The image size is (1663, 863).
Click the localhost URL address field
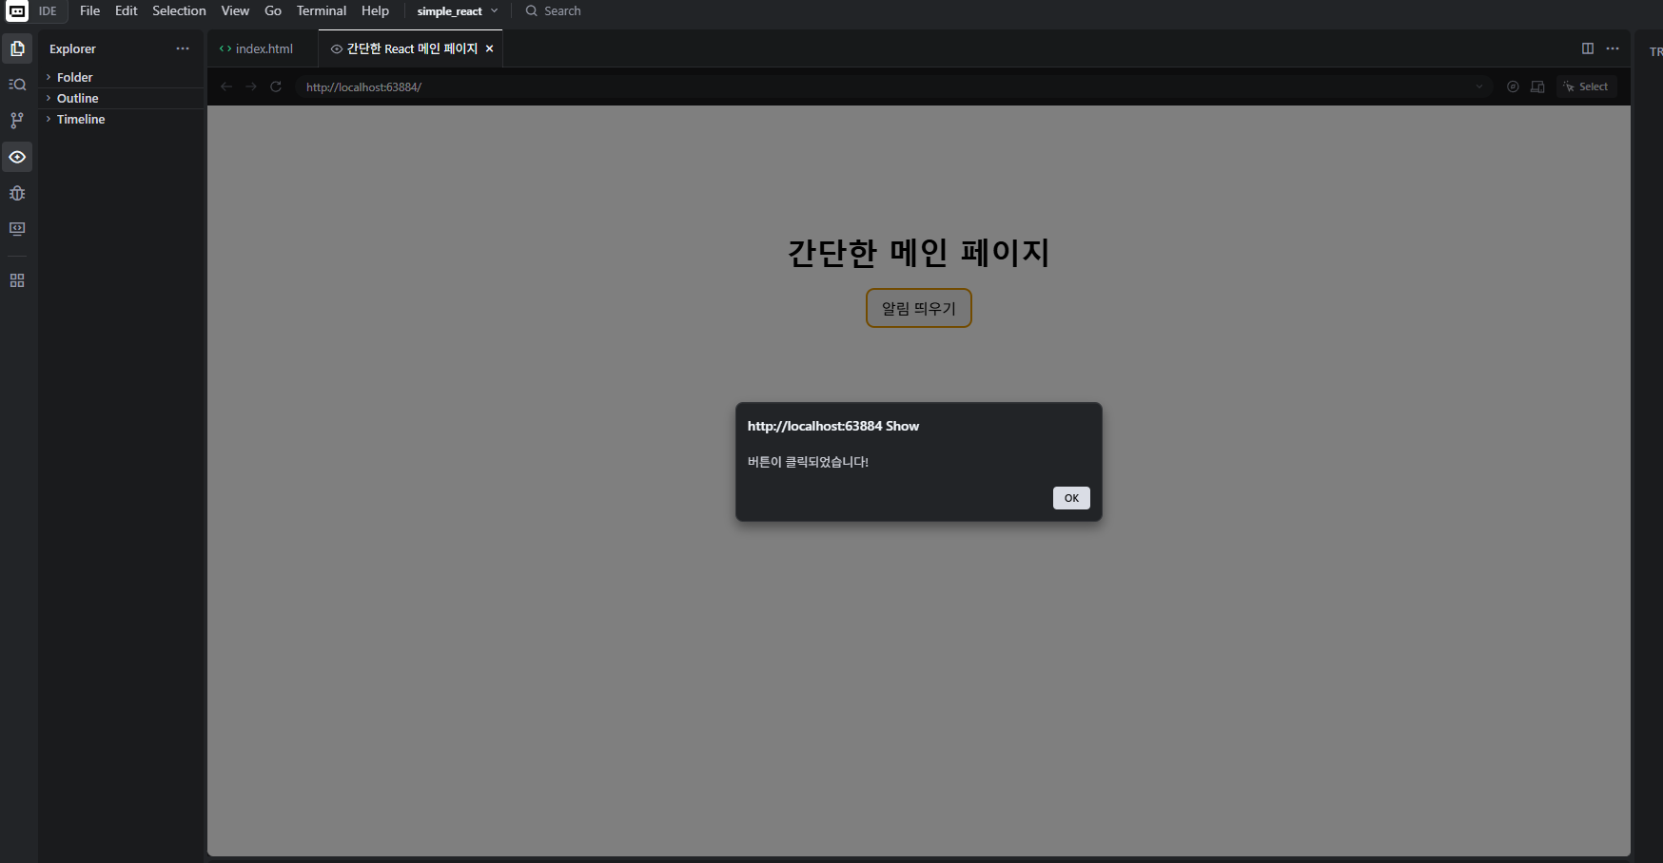(x=892, y=86)
